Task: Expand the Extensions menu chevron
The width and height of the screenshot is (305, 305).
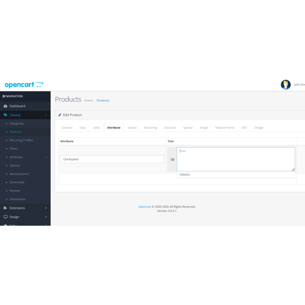Action: click(x=46, y=208)
